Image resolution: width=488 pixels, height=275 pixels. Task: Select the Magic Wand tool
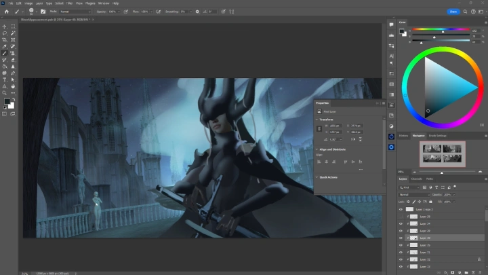point(13,33)
